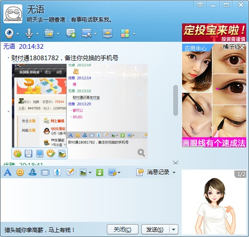The height and width of the screenshot is (237, 249).
Task: Edit image as emoticon smiley-pencil icon
Action: [51, 153]
